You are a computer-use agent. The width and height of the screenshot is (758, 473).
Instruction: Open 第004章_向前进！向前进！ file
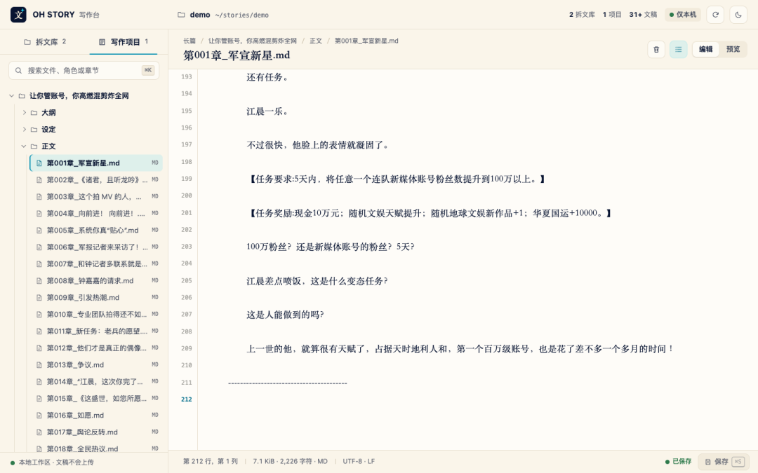[x=96, y=213]
